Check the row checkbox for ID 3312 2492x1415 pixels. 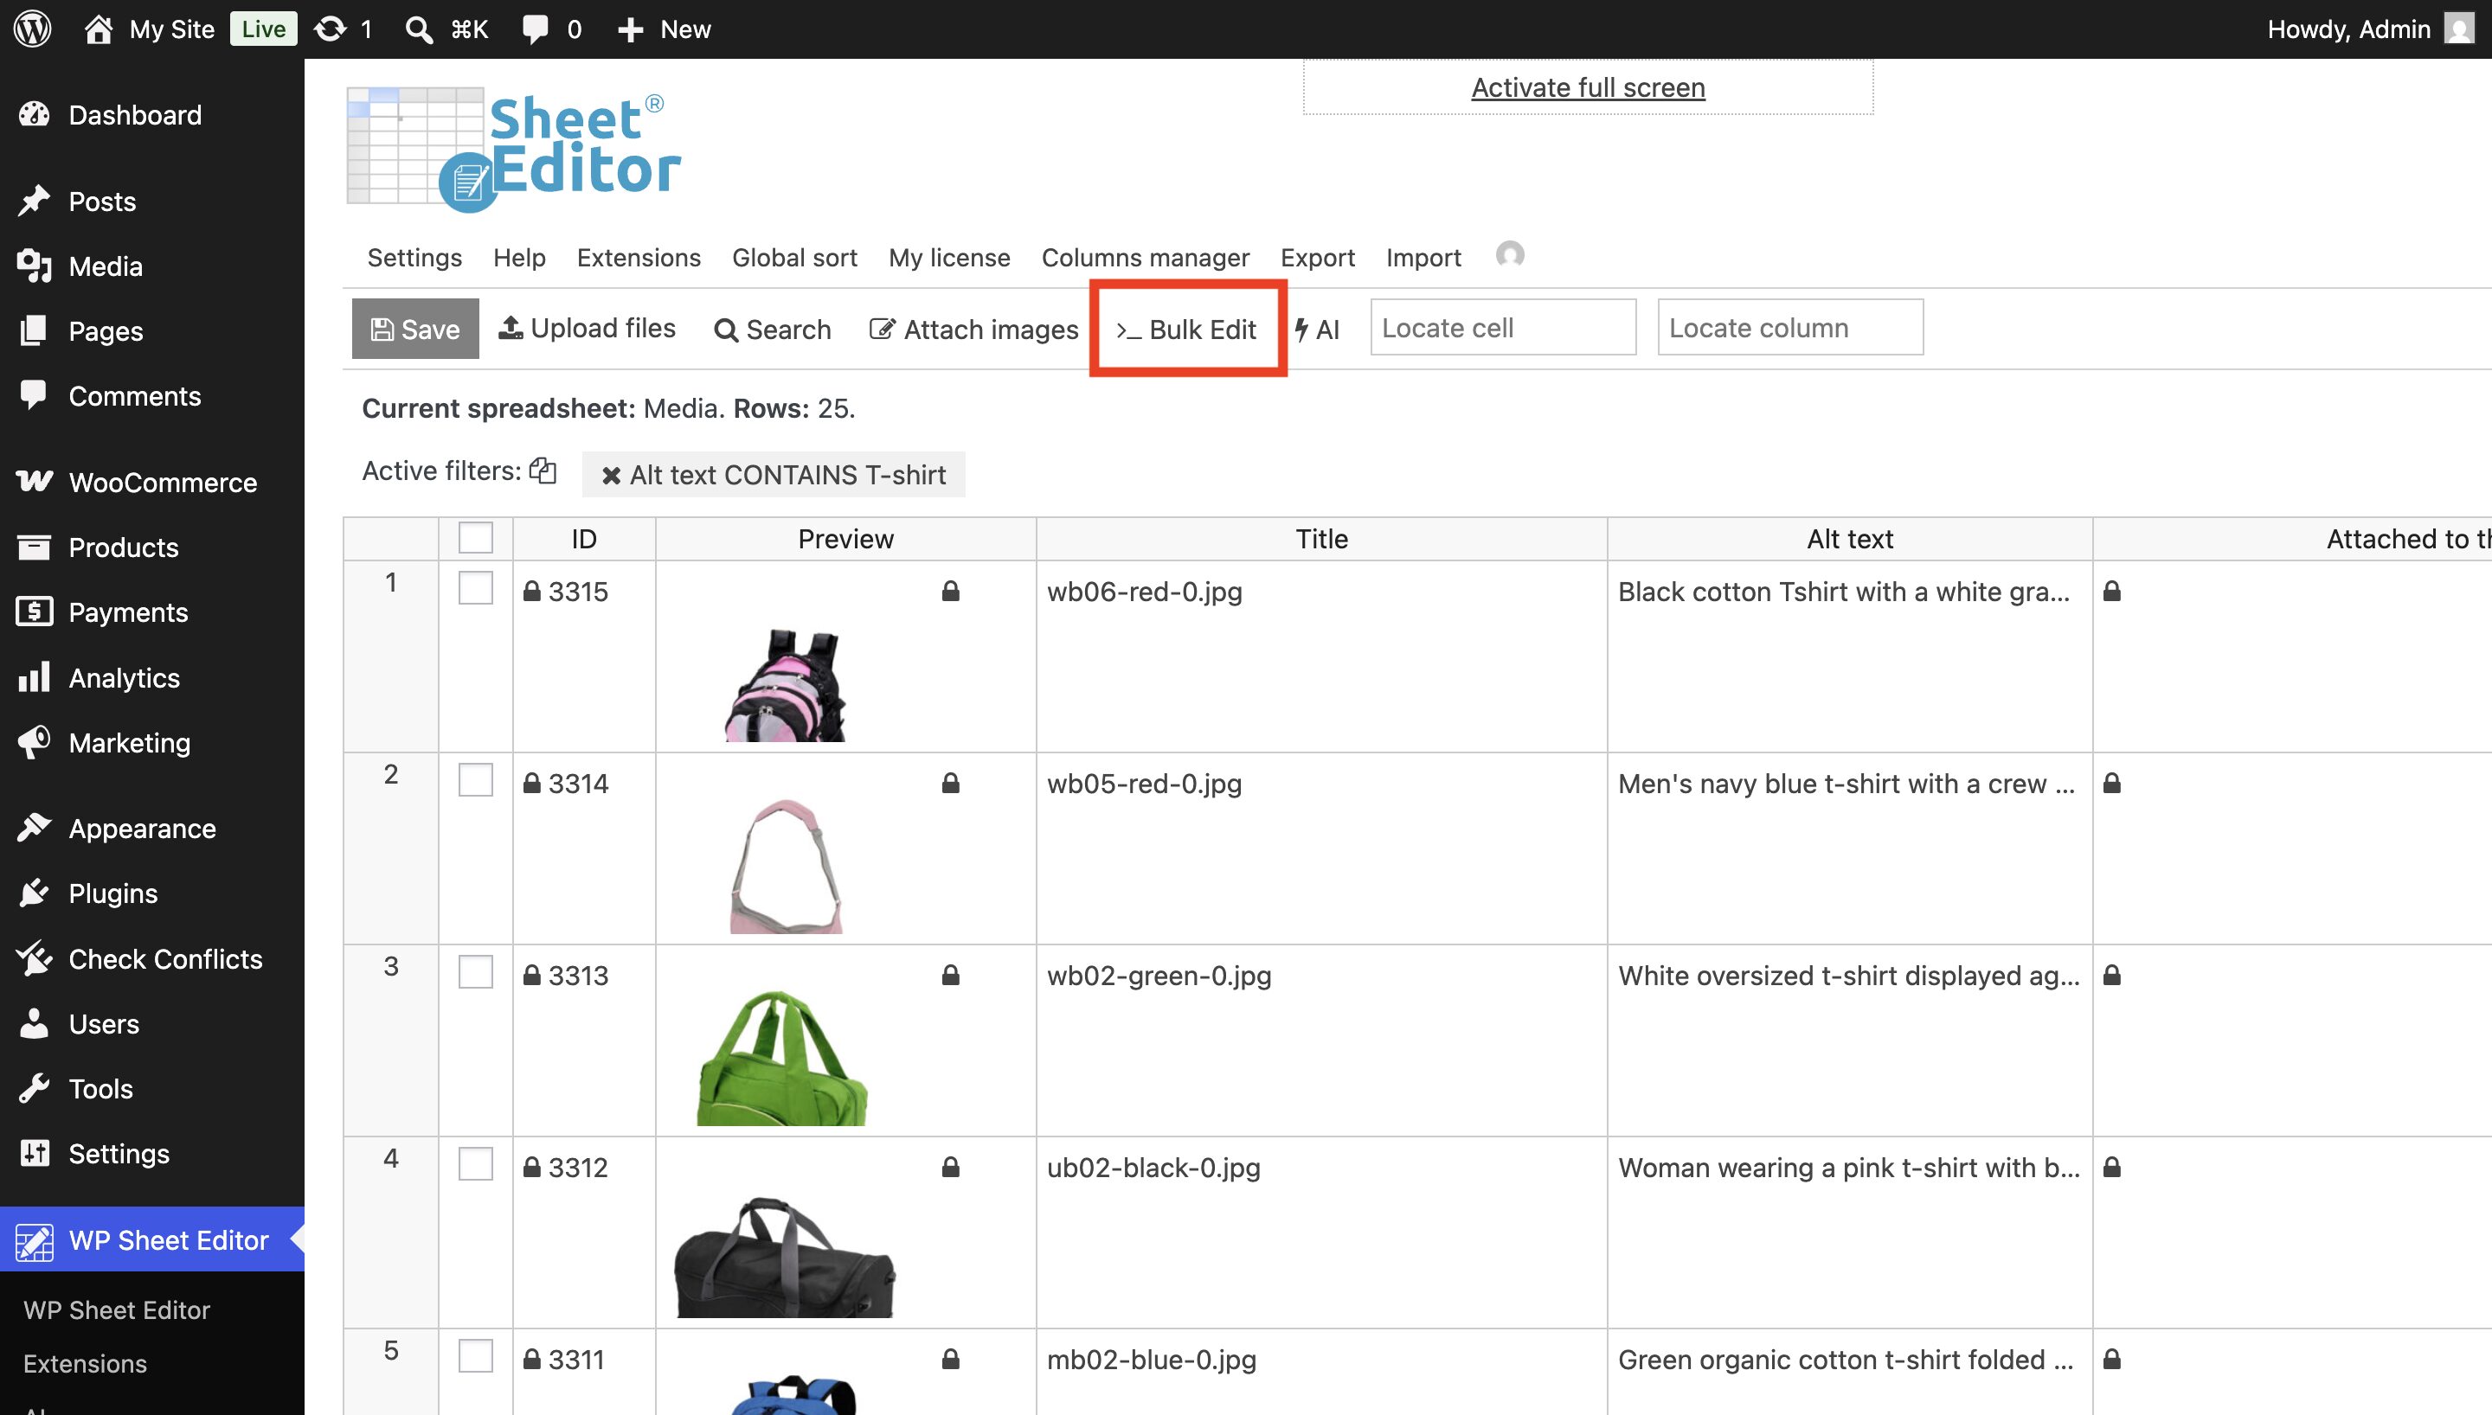point(475,1163)
